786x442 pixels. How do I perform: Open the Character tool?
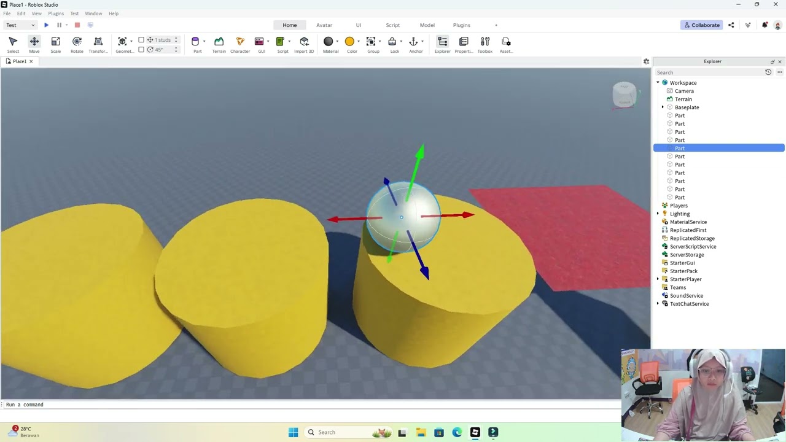pyautogui.click(x=240, y=44)
